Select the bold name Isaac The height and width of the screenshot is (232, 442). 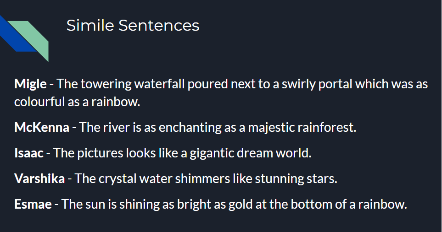(x=29, y=153)
